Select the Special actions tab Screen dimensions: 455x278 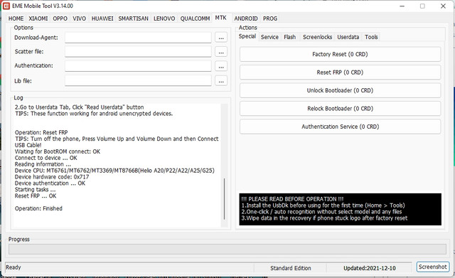247,36
